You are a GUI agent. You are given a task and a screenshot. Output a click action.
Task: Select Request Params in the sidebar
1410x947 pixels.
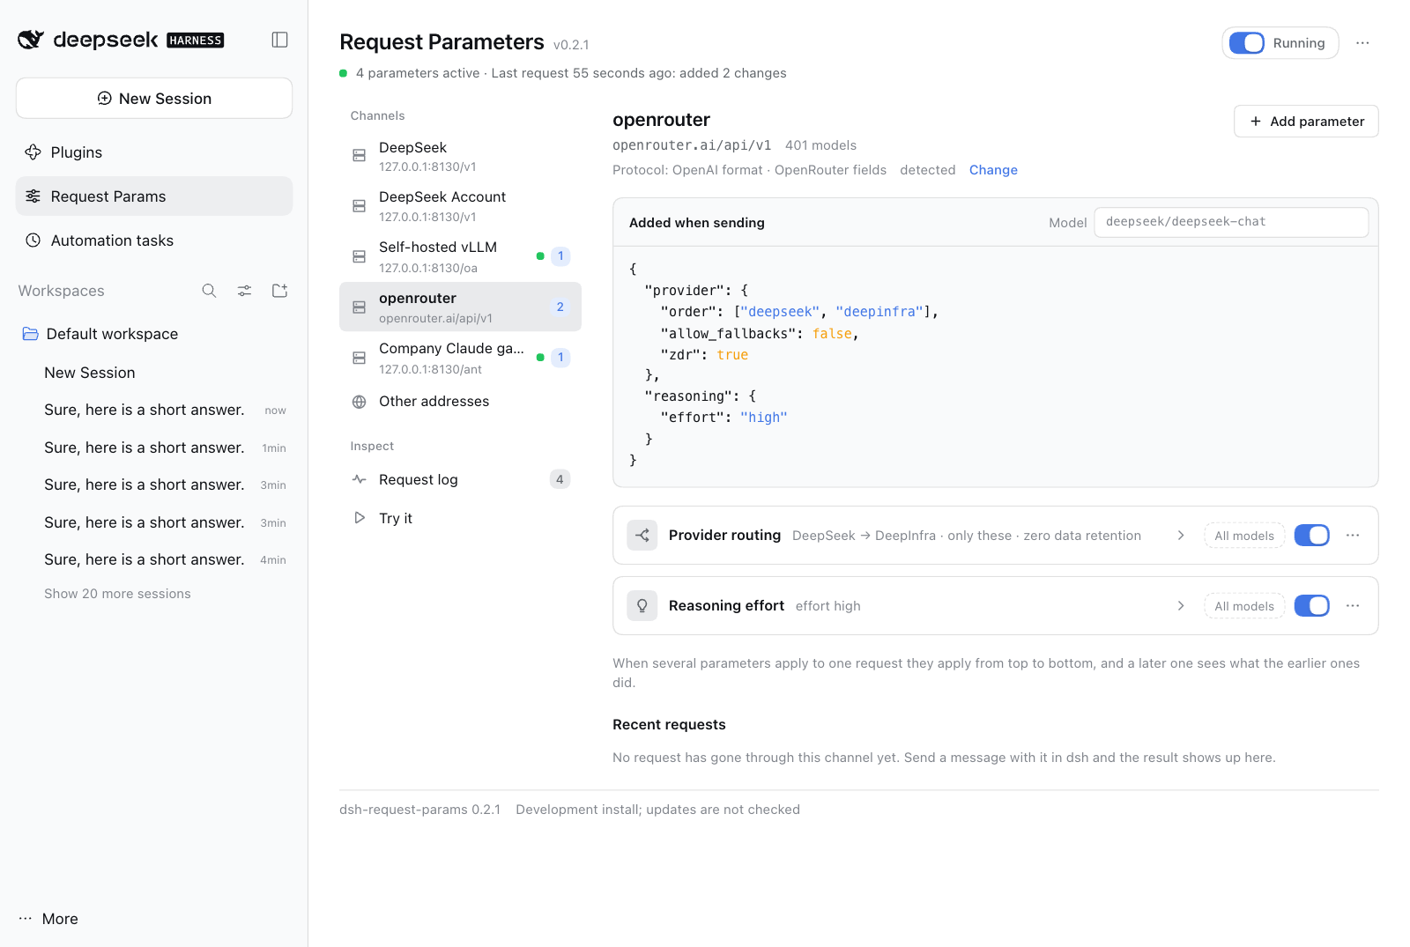[154, 196]
